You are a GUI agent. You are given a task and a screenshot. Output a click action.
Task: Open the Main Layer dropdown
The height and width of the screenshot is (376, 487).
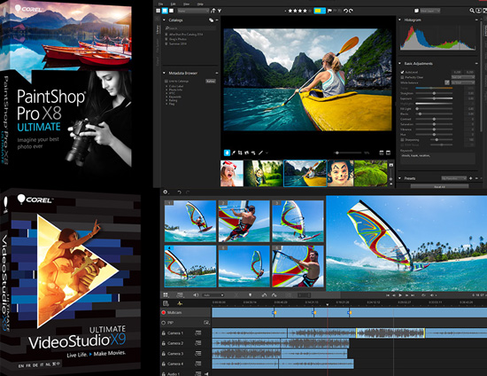tap(429, 11)
